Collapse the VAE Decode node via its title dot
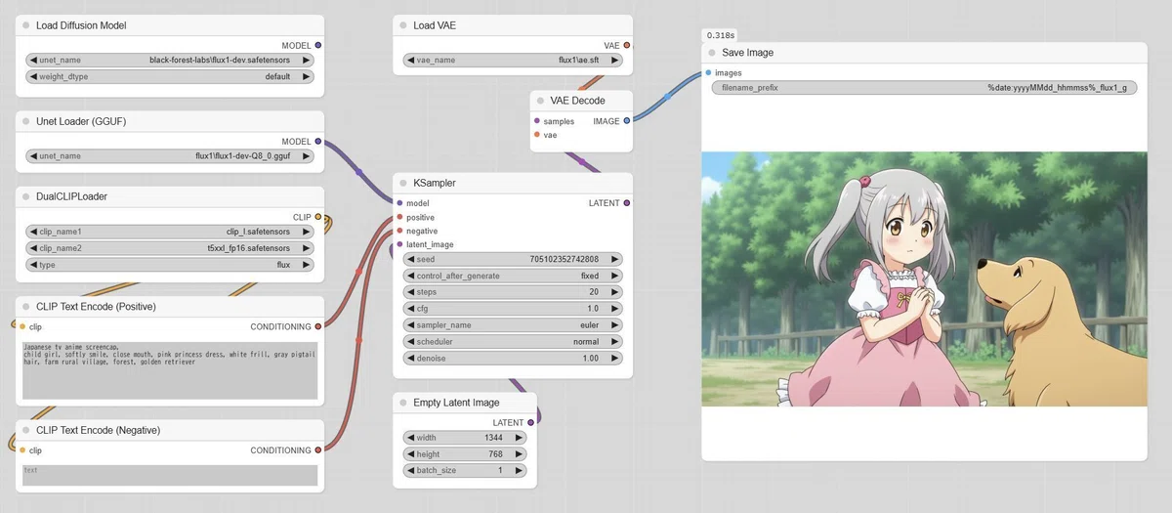 [x=540, y=101]
